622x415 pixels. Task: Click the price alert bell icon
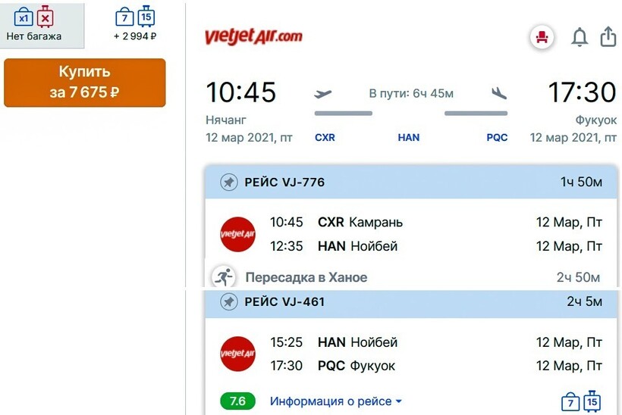(580, 37)
